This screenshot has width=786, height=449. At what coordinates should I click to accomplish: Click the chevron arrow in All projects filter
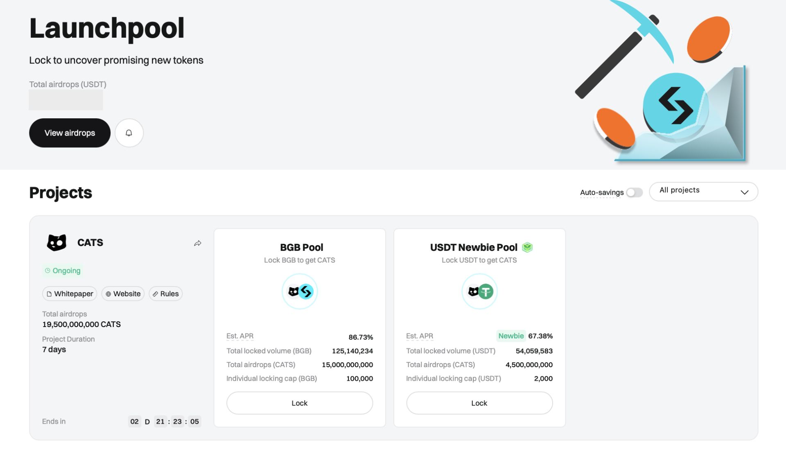click(744, 192)
